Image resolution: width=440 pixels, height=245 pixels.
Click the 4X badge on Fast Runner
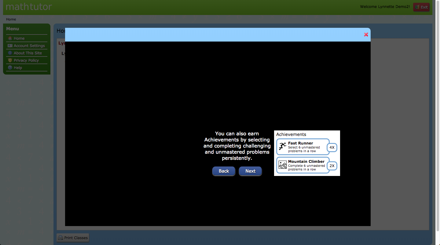[332, 148]
